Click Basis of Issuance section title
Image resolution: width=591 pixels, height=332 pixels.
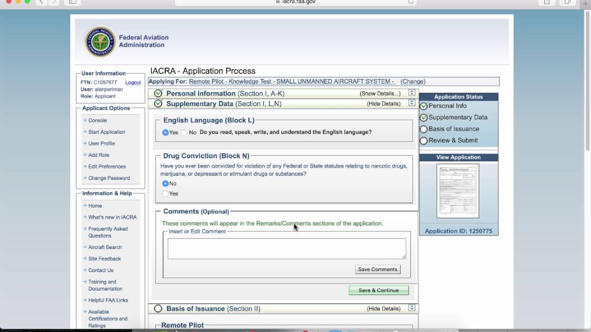213,308
